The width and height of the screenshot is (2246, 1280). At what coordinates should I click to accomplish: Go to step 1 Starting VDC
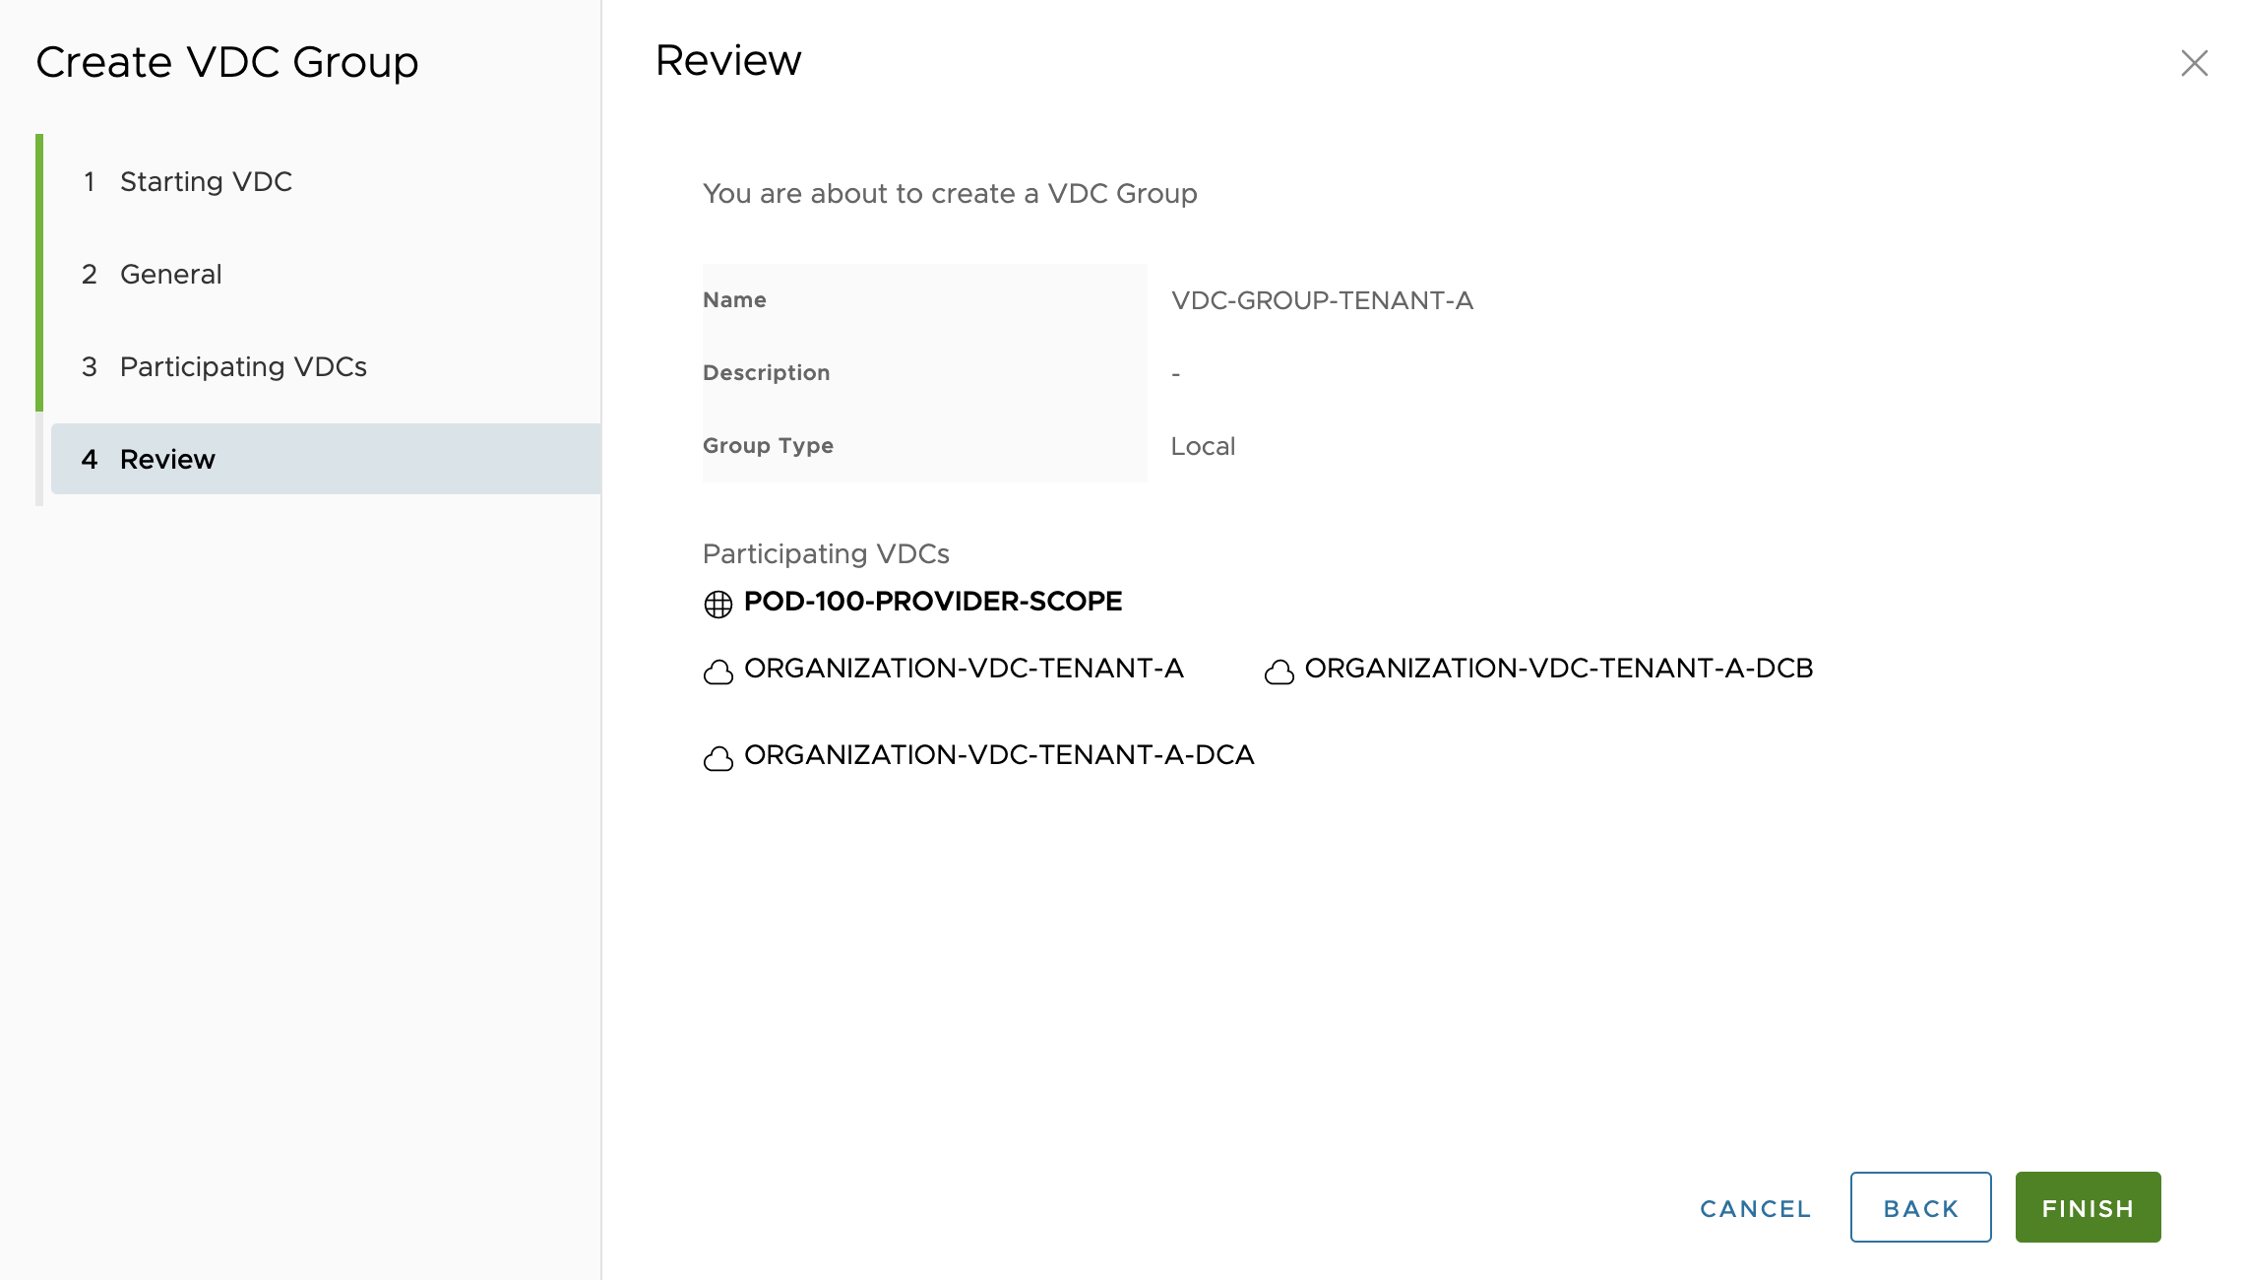[206, 181]
